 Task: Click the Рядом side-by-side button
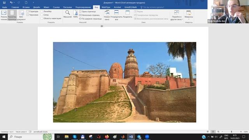[139, 11]
